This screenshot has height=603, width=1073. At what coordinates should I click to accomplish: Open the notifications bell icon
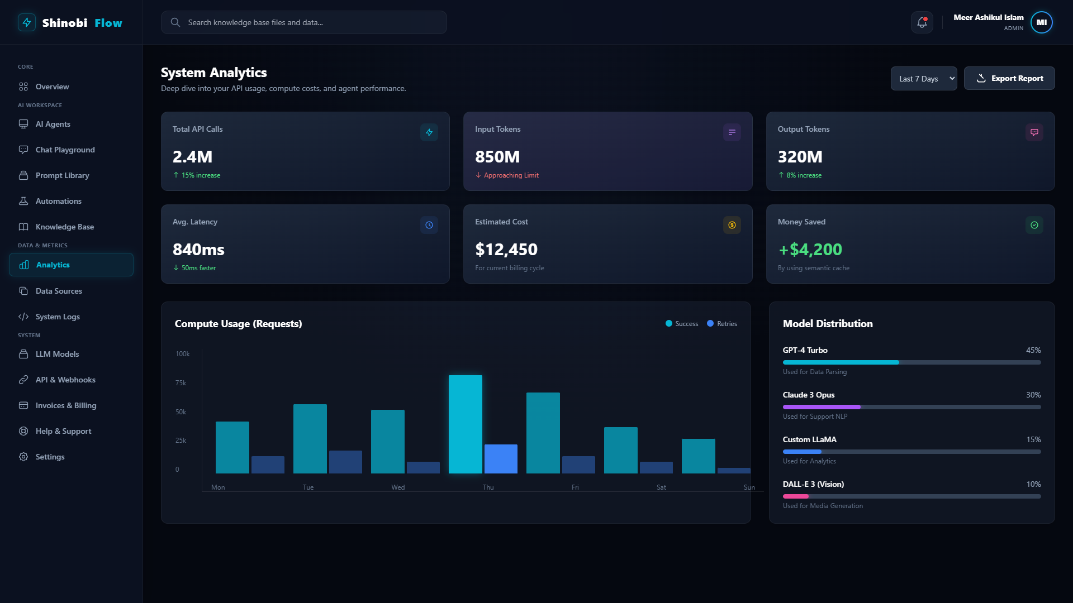click(x=922, y=22)
